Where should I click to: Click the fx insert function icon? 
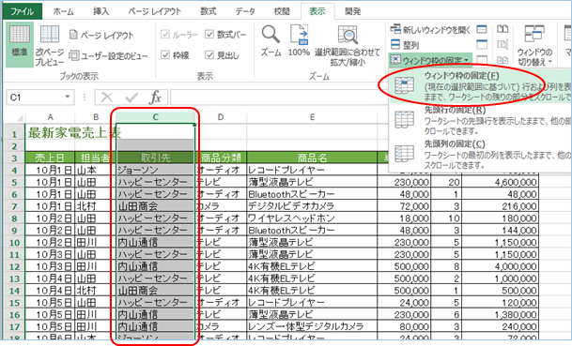click(x=155, y=98)
